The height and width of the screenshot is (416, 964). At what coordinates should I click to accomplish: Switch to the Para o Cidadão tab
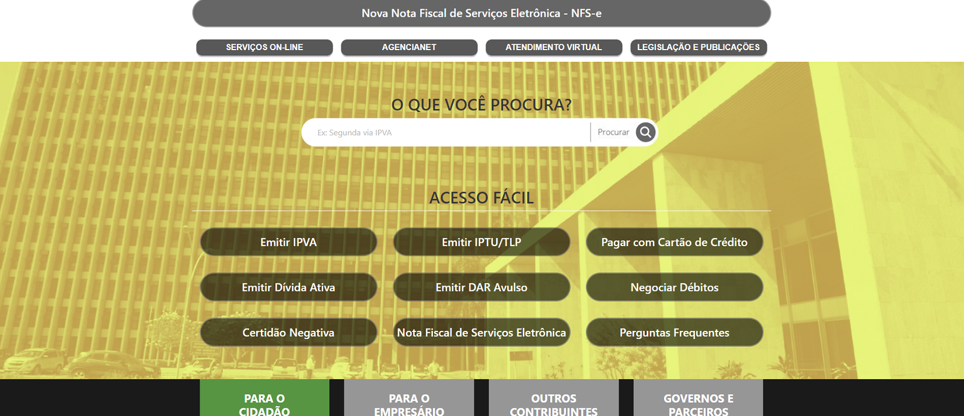tap(264, 403)
